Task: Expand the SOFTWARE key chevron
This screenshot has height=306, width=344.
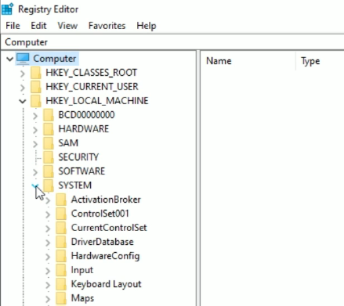Action: (35, 172)
